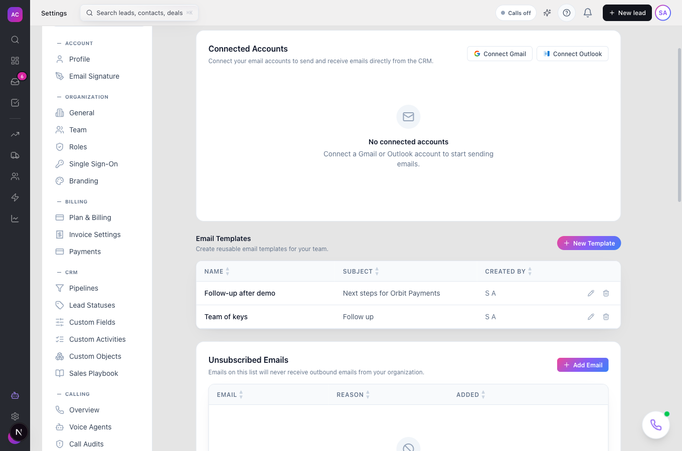Delete the Follow-up after demo template
The width and height of the screenshot is (682, 451).
click(606, 293)
